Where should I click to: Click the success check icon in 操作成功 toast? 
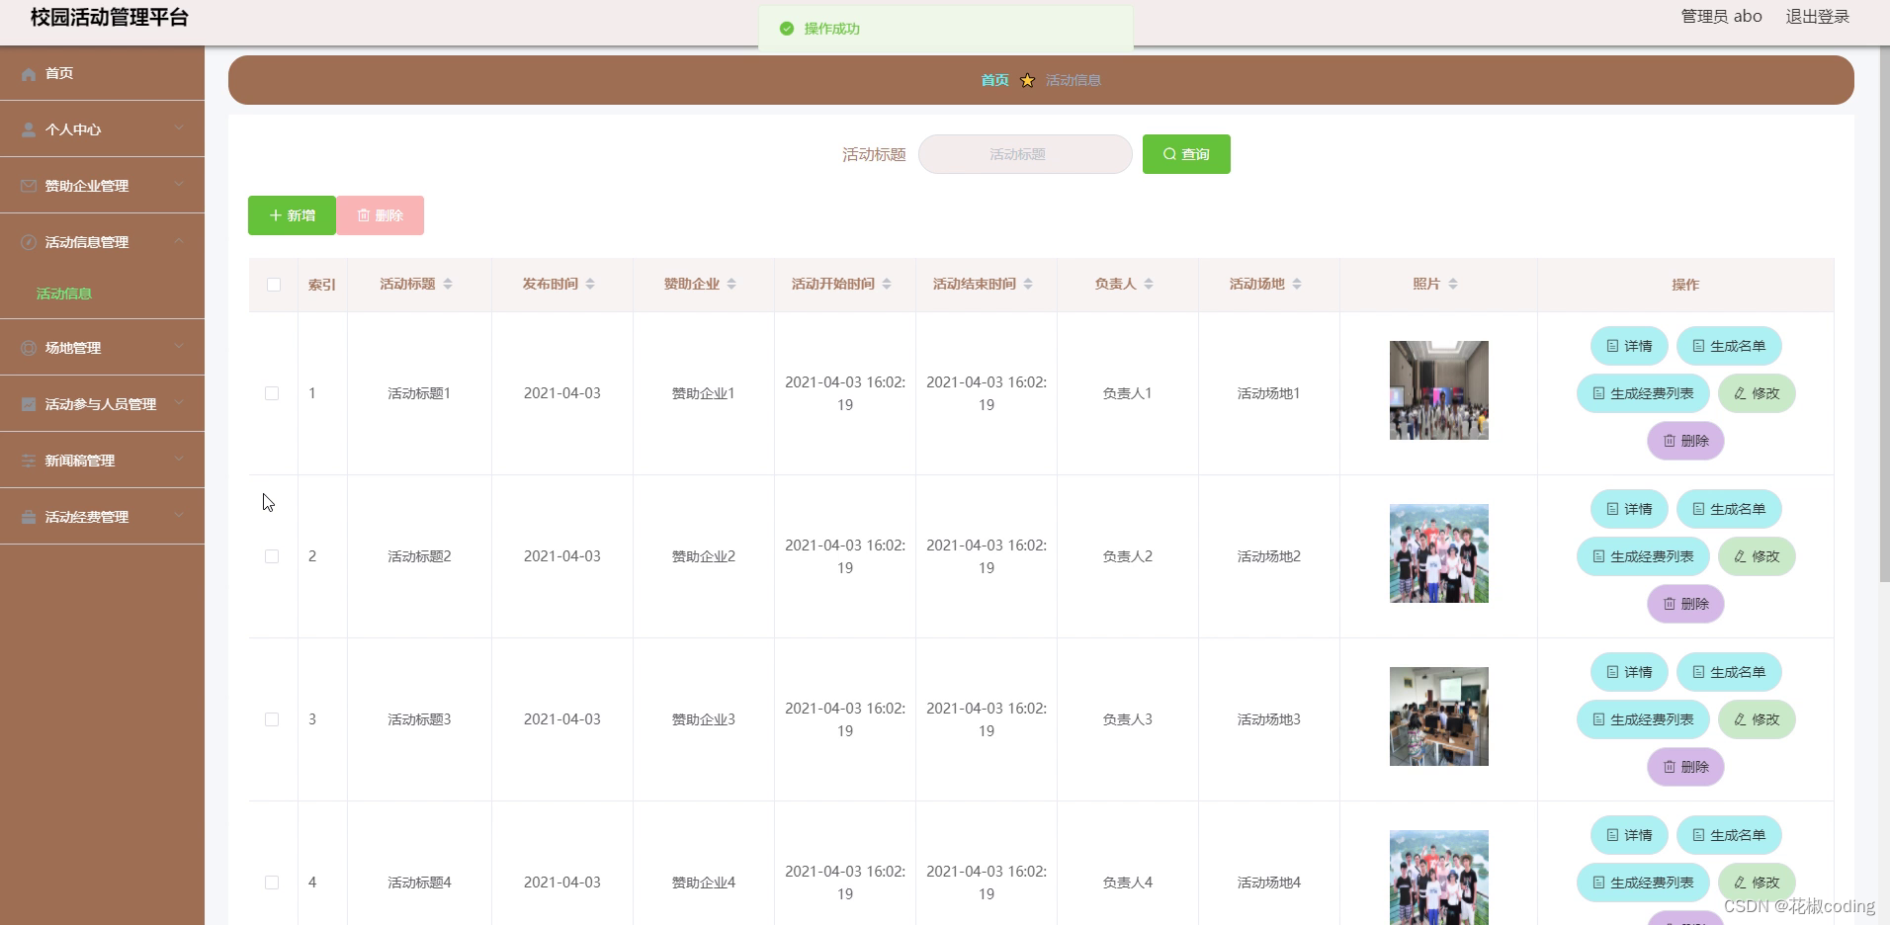click(x=787, y=29)
